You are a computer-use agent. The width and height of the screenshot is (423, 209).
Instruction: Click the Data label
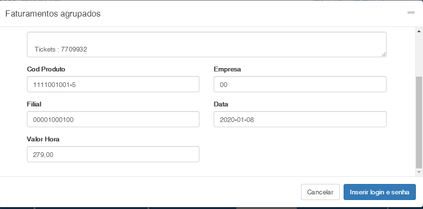click(221, 104)
